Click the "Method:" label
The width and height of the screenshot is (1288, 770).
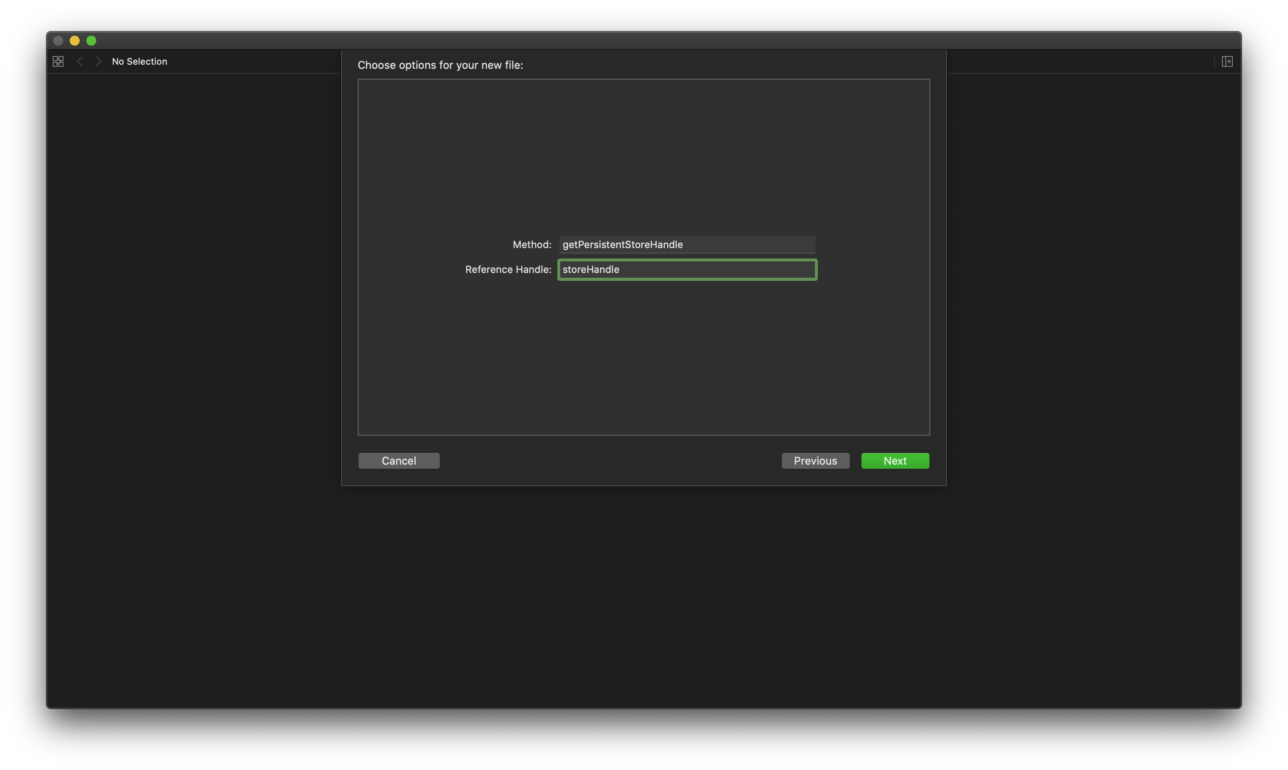coord(532,244)
